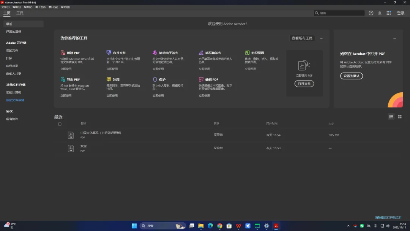Expand hidden system tray icons chevron
Screen dimensions: 410x231
tap(348, 226)
